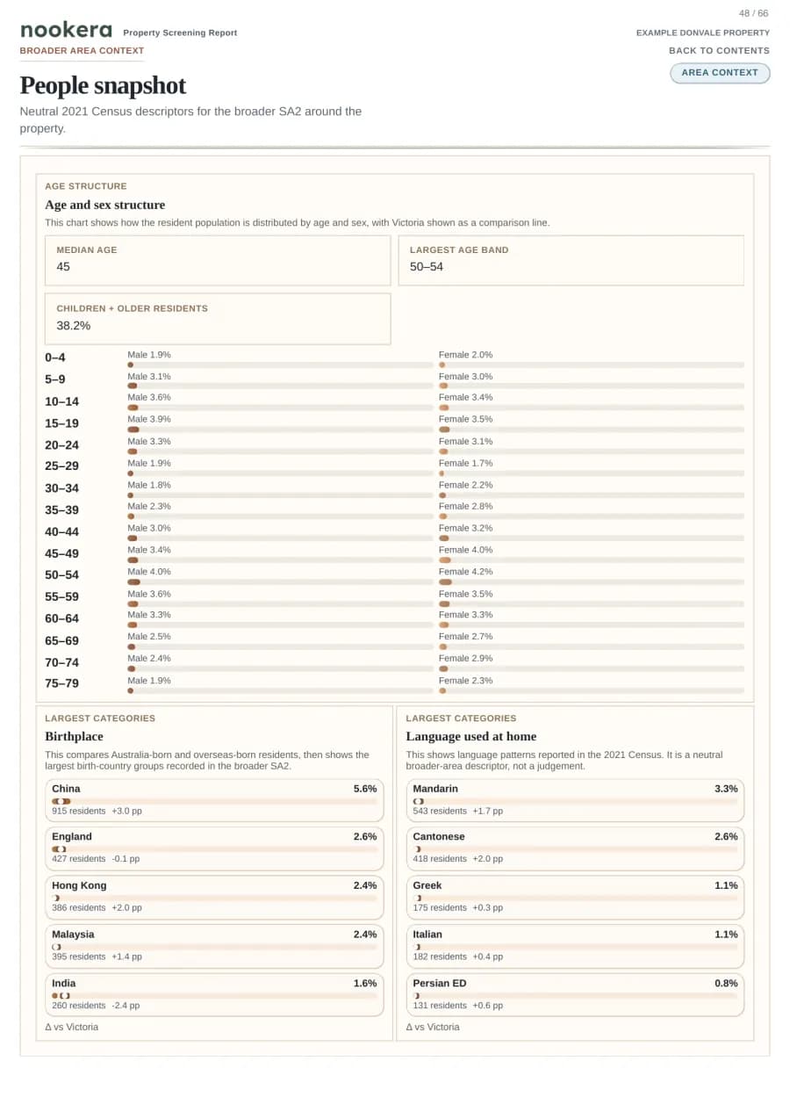Click the England birthplace marker dot
790x1119 pixels.
tap(60, 849)
